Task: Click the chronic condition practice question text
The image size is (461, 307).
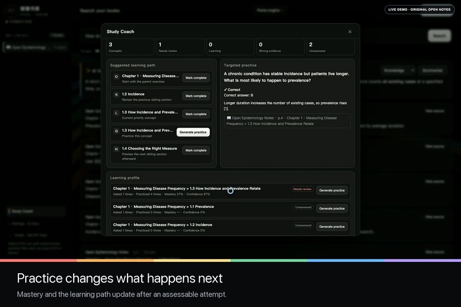Action: point(287,77)
